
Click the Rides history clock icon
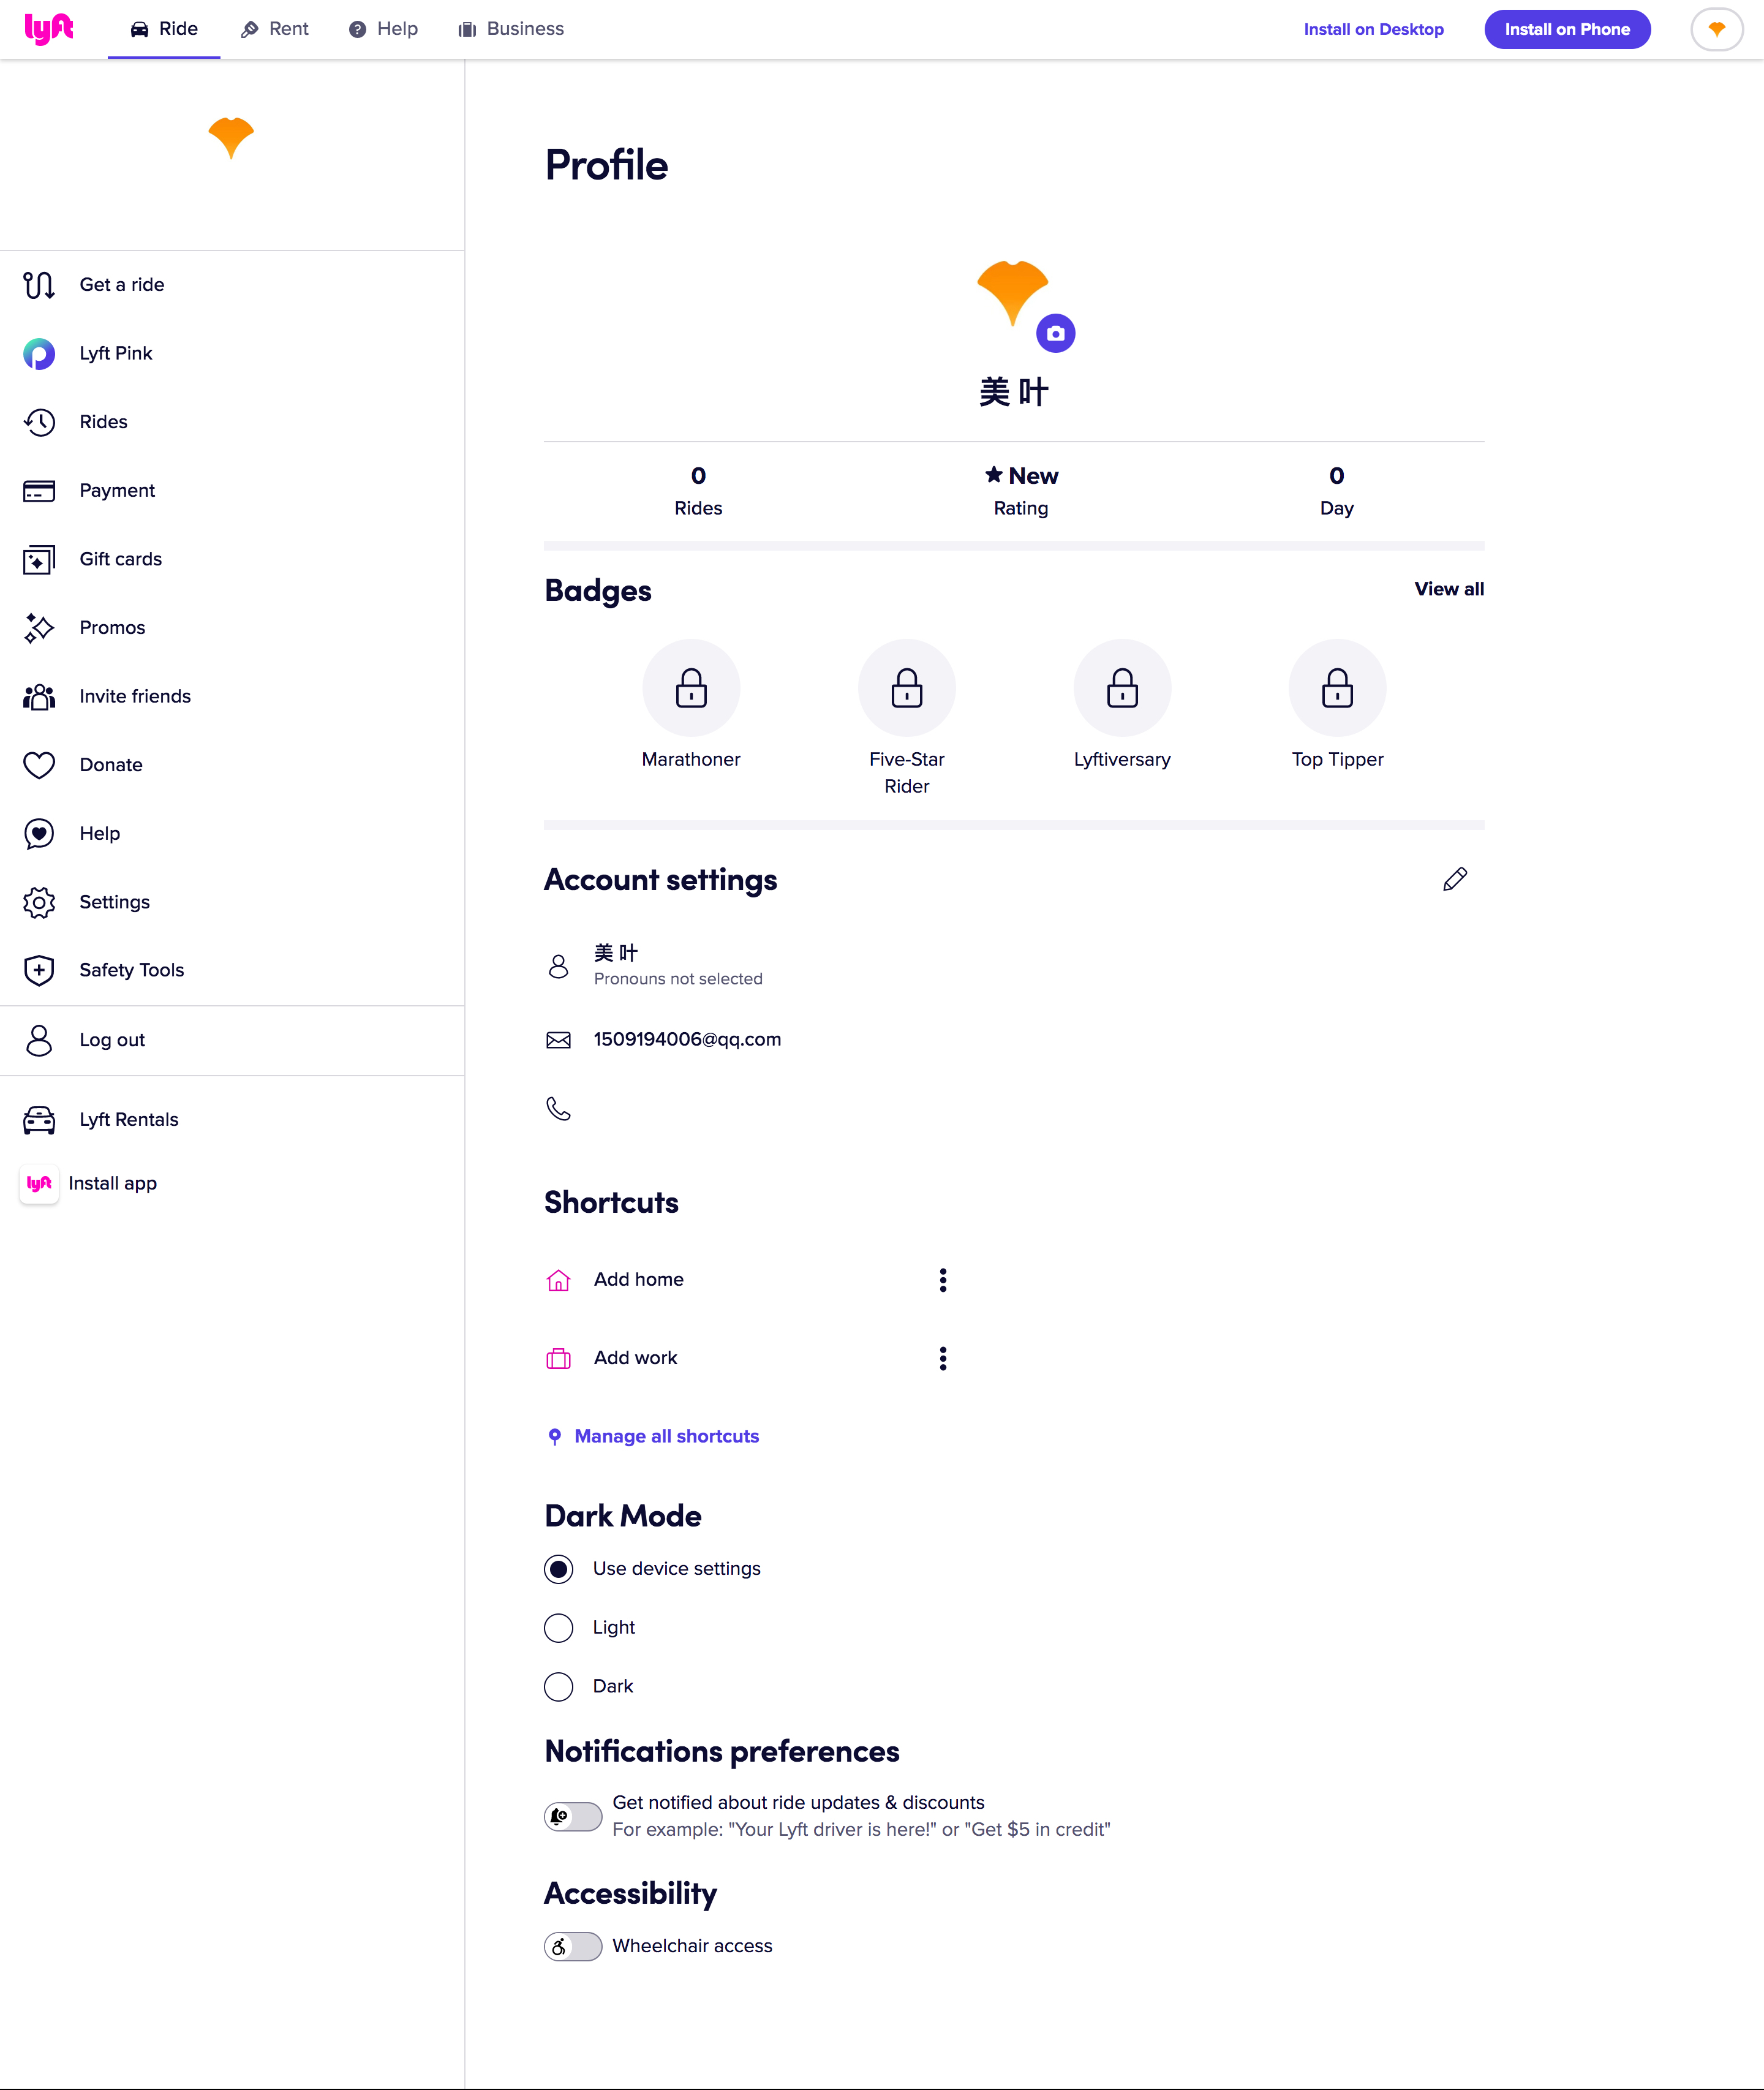pos(39,422)
